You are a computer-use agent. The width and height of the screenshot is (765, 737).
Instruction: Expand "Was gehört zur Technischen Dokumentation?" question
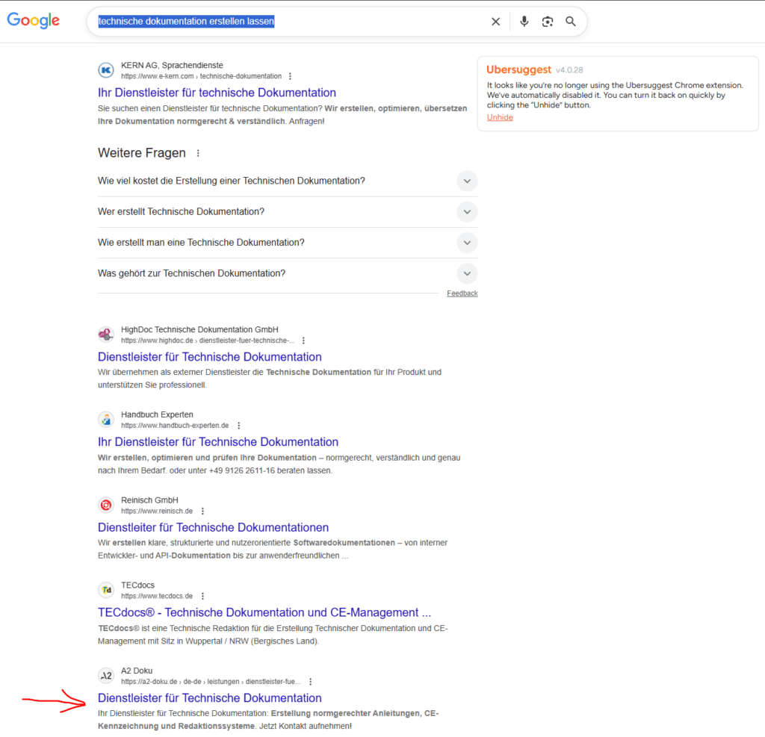(467, 273)
